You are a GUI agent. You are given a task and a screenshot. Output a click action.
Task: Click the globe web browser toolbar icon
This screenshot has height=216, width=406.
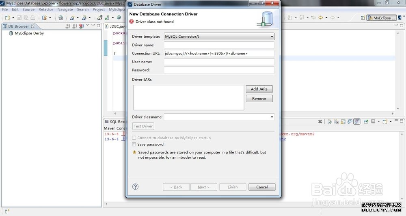(x=119, y=18)
